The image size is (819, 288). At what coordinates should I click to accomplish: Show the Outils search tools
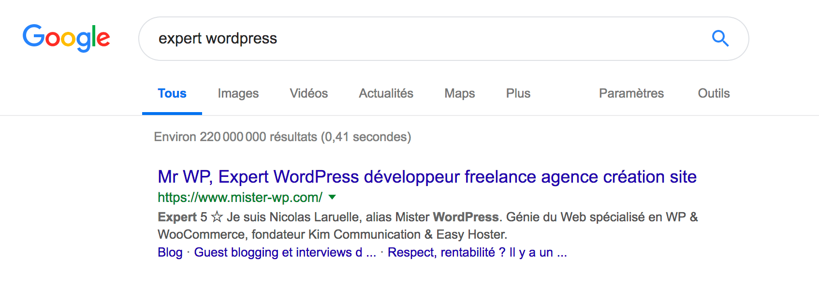pos(714,93)
